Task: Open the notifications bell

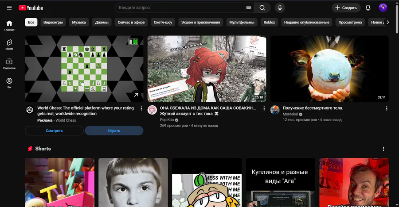Action: point(368,8)
